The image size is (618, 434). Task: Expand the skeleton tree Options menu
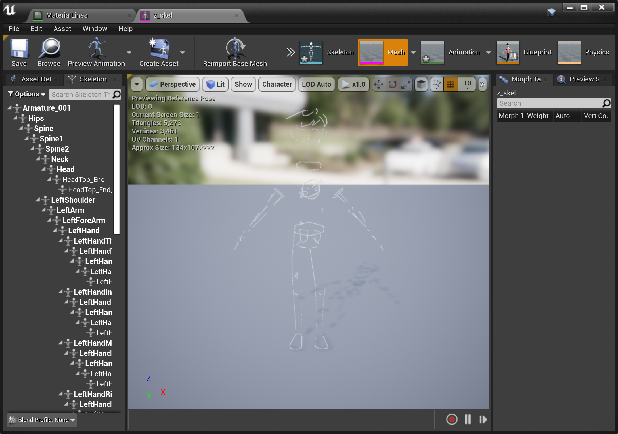point(27,94)
